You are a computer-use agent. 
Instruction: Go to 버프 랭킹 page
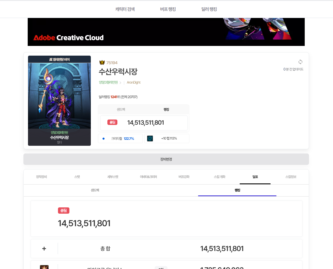point(168,9)
